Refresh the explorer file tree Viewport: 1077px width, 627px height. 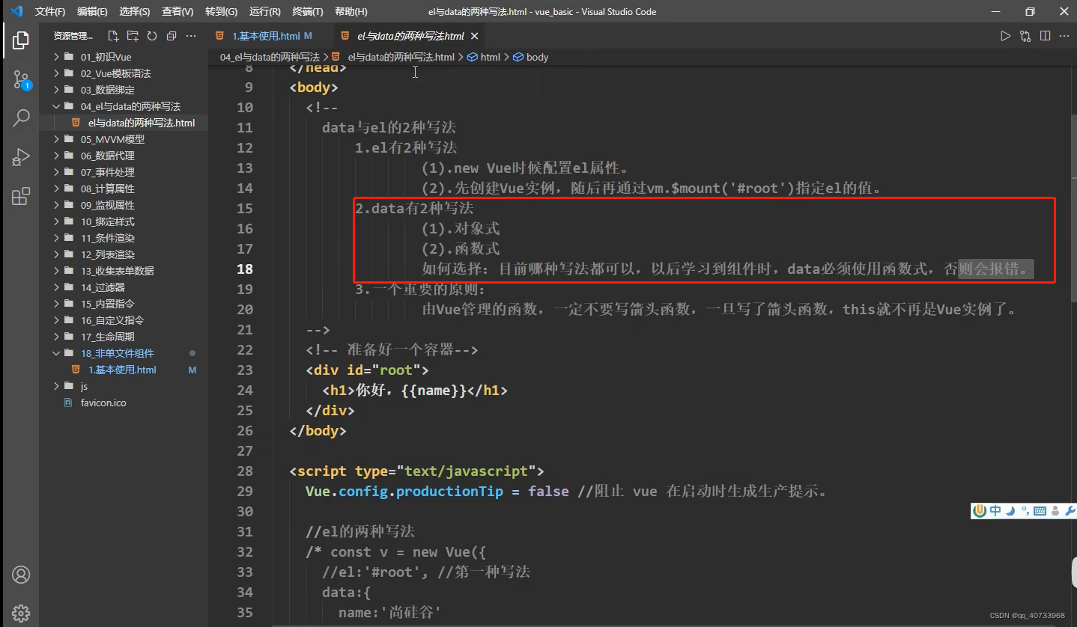click(x=152, y=36)
